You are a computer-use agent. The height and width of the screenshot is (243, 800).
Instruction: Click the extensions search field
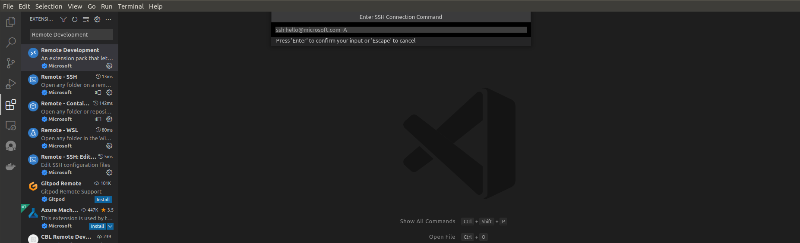pyautogui.click(x=71, y=34)
